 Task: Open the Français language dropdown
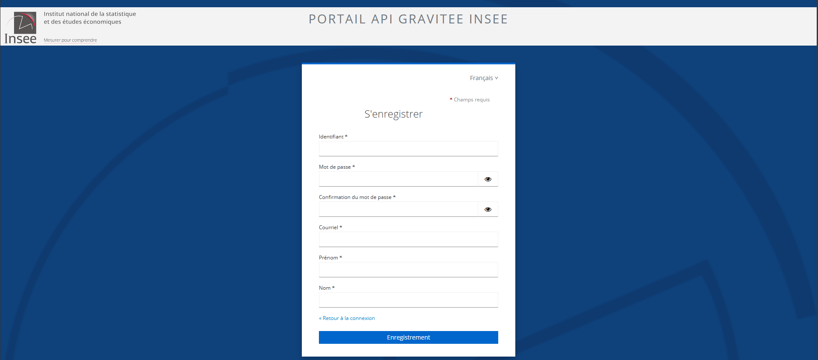tap(483, 78)
